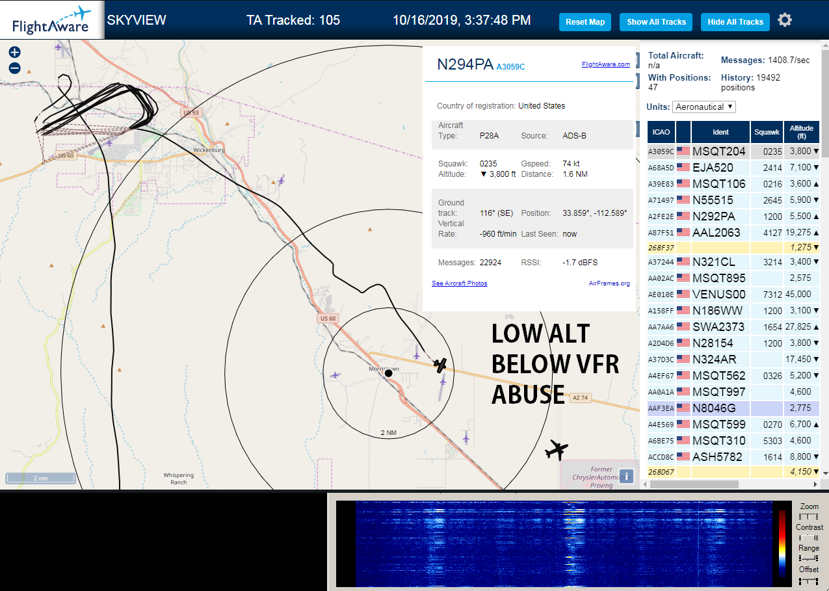
Task: Click the table scrollbar down arrow
Action: (x=825, y=473)
